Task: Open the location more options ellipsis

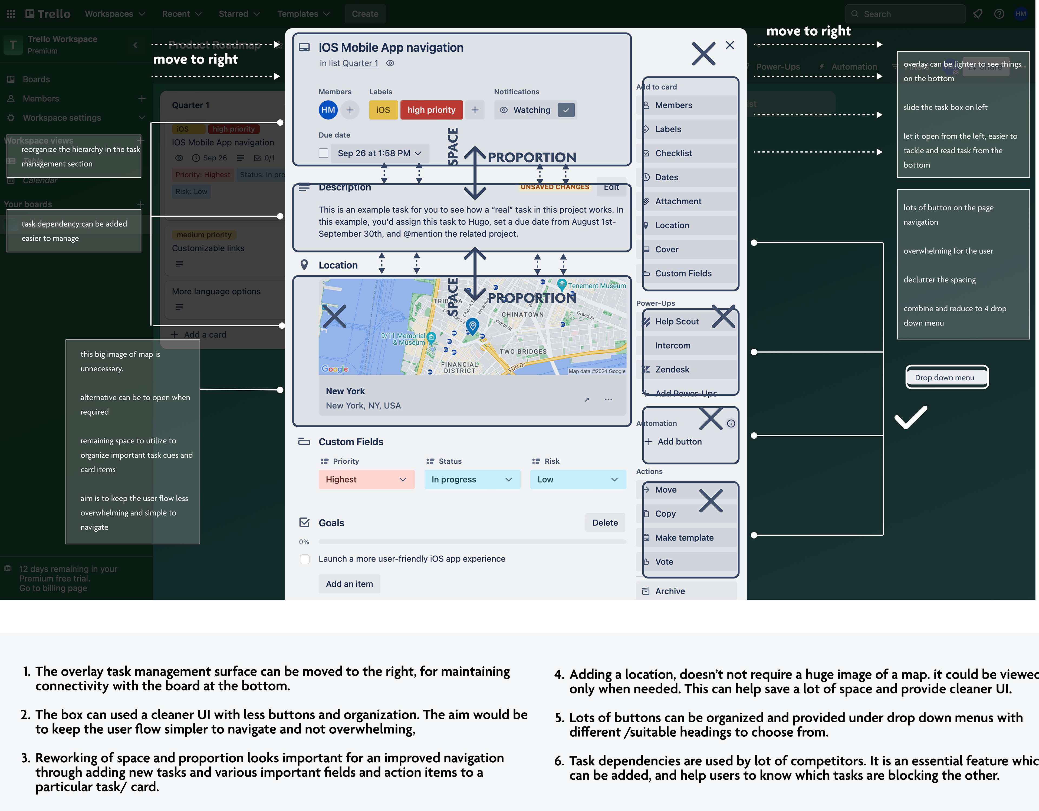Action: (608, 399)
